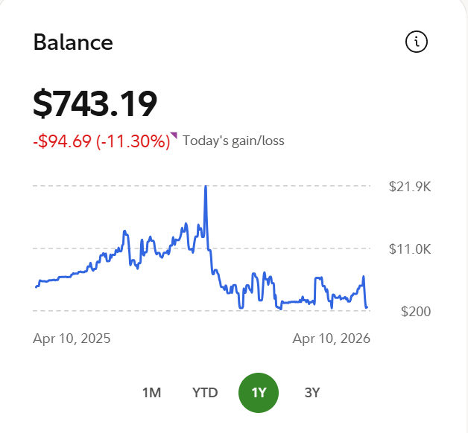Screen dimensions: 468x433
Task: Click the $11.0K axis label
Action: pyautogui.click(x=410, y=248)
